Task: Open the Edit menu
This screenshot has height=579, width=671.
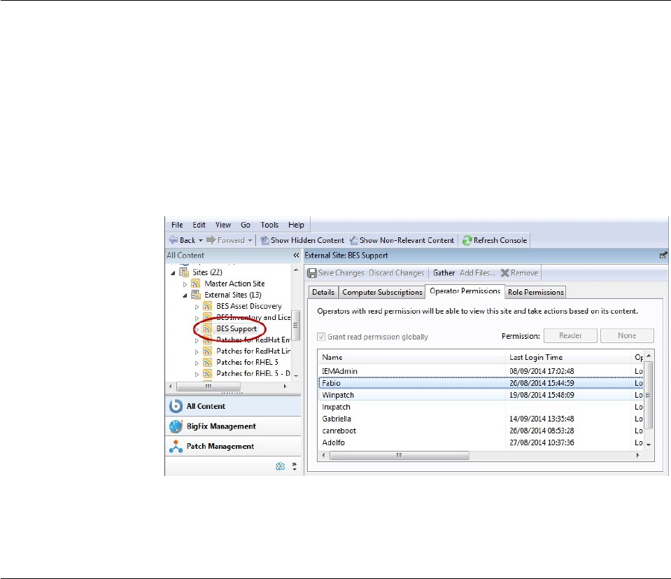Action: click(199, 225)
